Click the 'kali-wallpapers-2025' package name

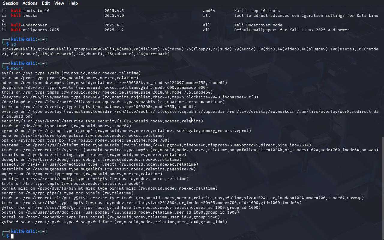(x=35, y=30)
